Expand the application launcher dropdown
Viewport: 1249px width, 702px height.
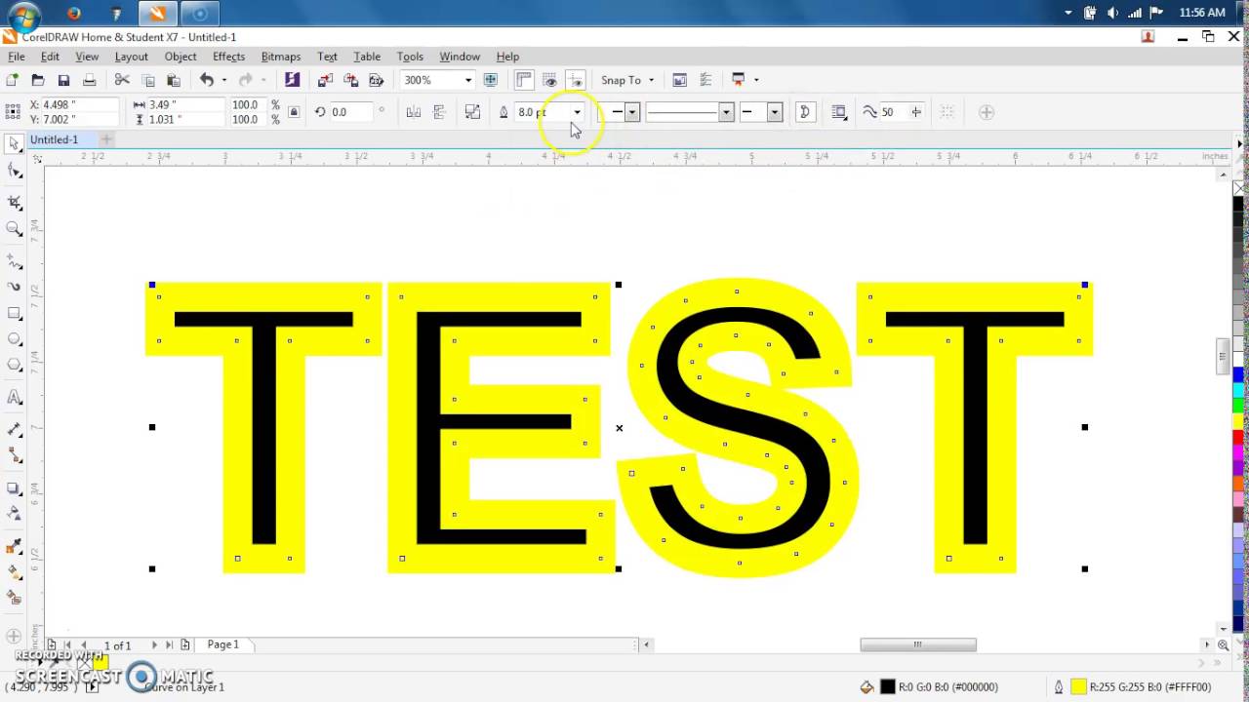(x=755, y=80)
